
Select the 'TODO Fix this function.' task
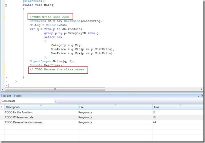click(102, 112)
